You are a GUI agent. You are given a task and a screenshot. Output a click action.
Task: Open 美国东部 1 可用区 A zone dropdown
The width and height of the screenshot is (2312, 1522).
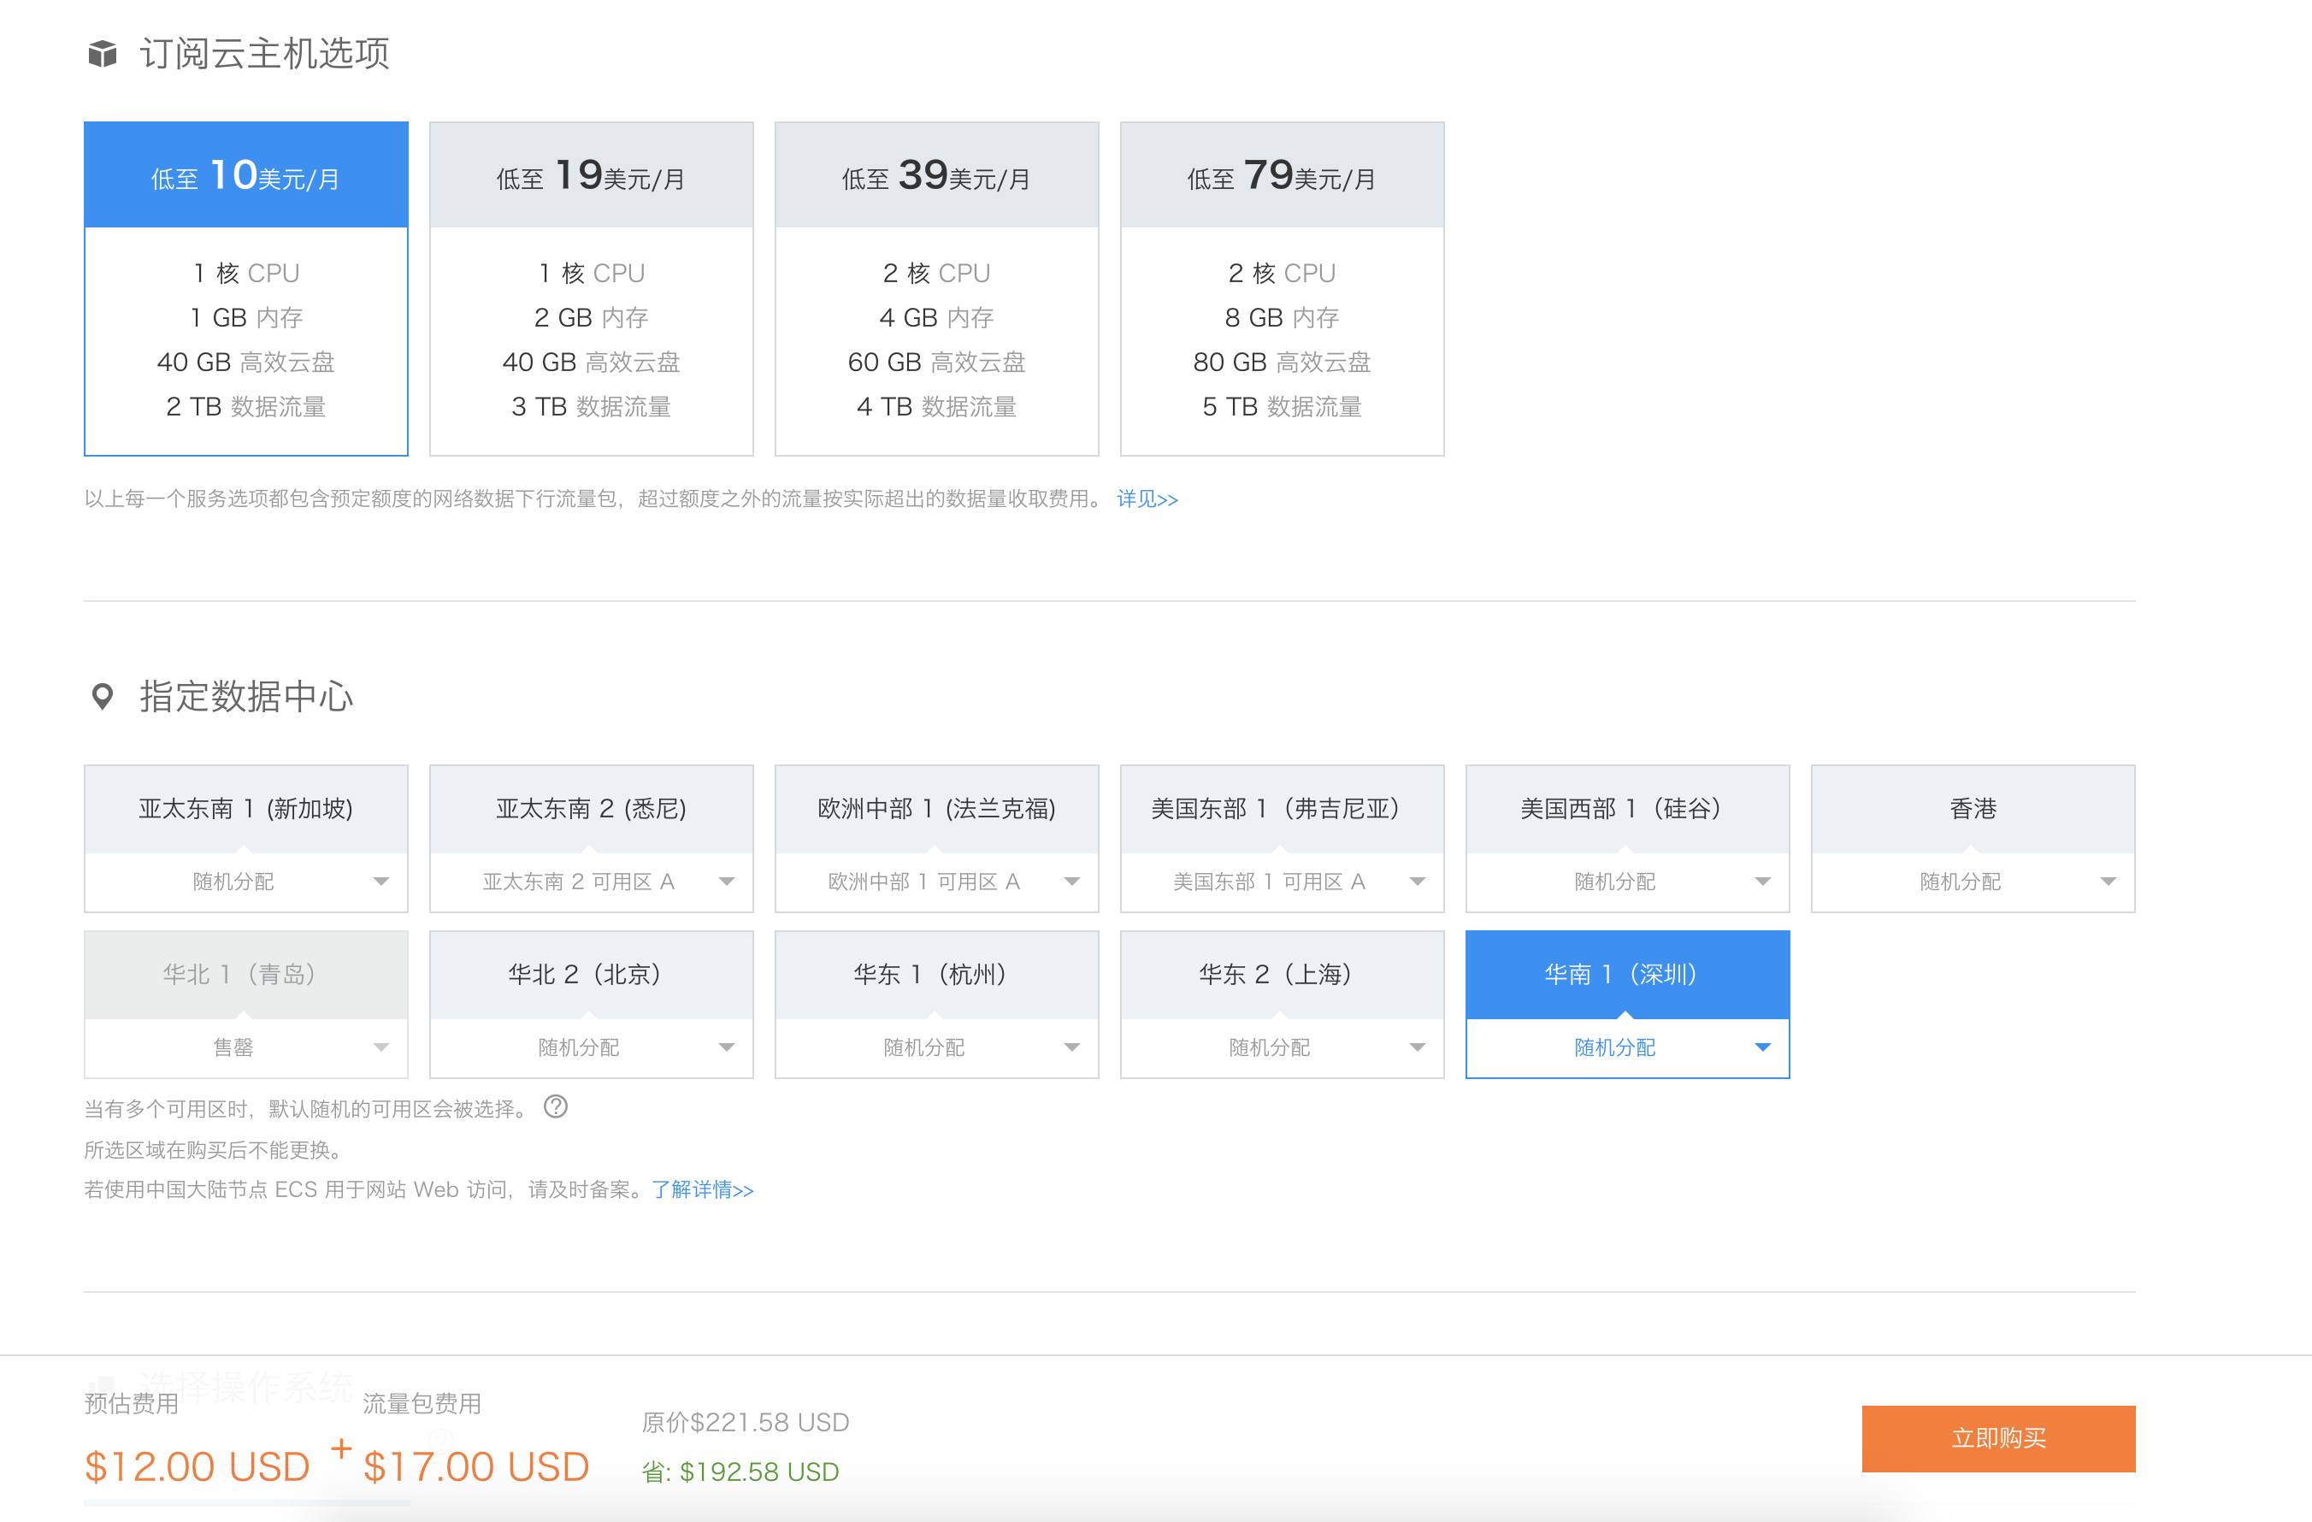tap(1282, 882)
